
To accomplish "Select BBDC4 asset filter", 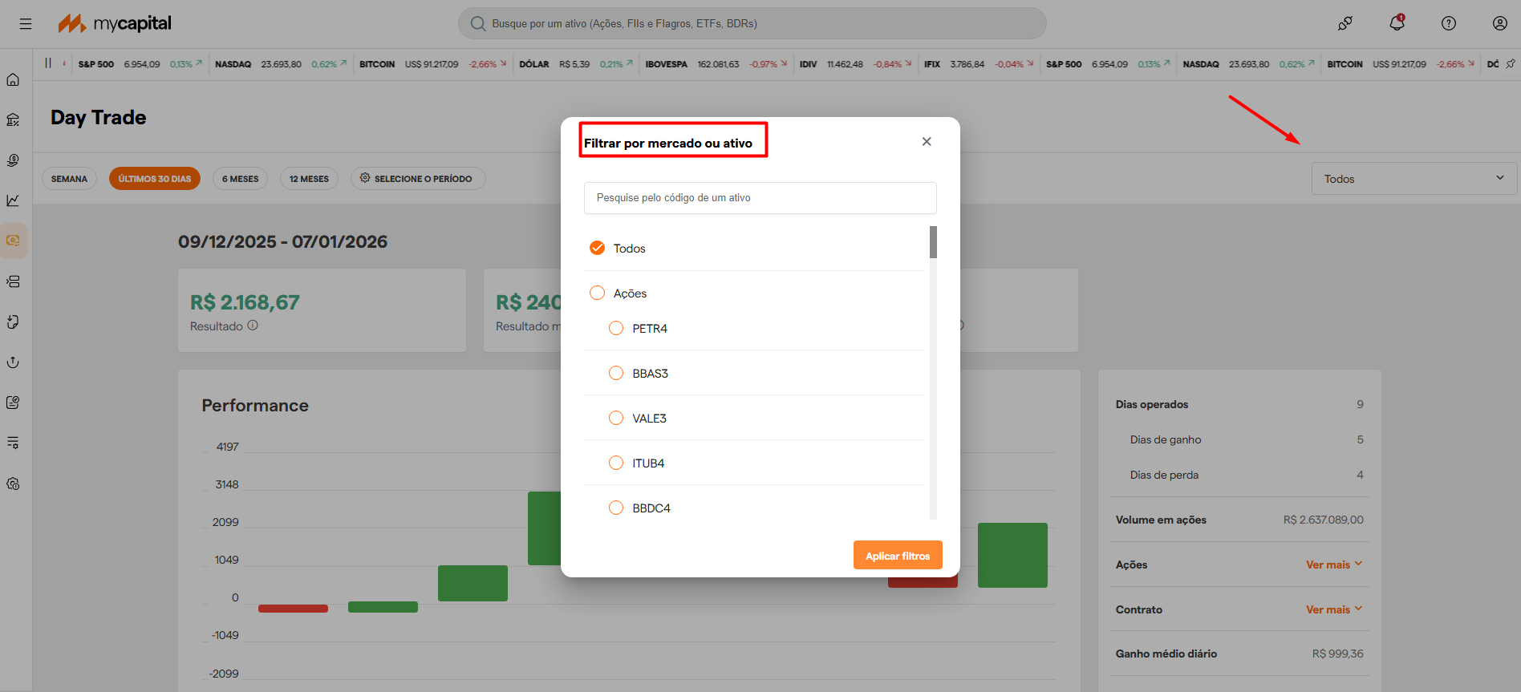I will [616, 508].
